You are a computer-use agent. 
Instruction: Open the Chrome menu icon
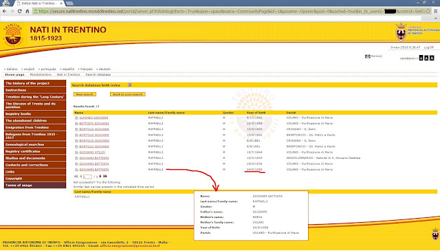coord(436,11)
